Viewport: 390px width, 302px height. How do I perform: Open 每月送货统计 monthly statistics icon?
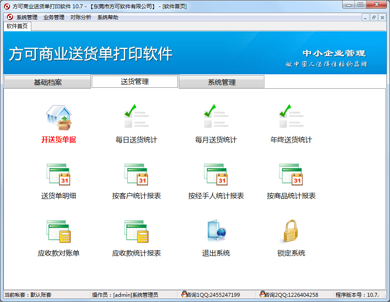tap(216, 117)
